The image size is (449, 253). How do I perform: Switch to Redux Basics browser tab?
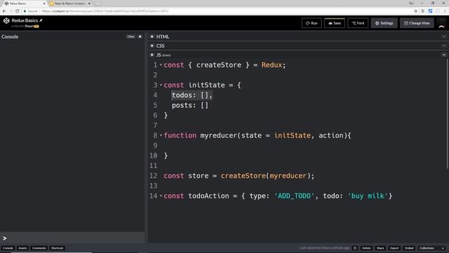[24, 4]
